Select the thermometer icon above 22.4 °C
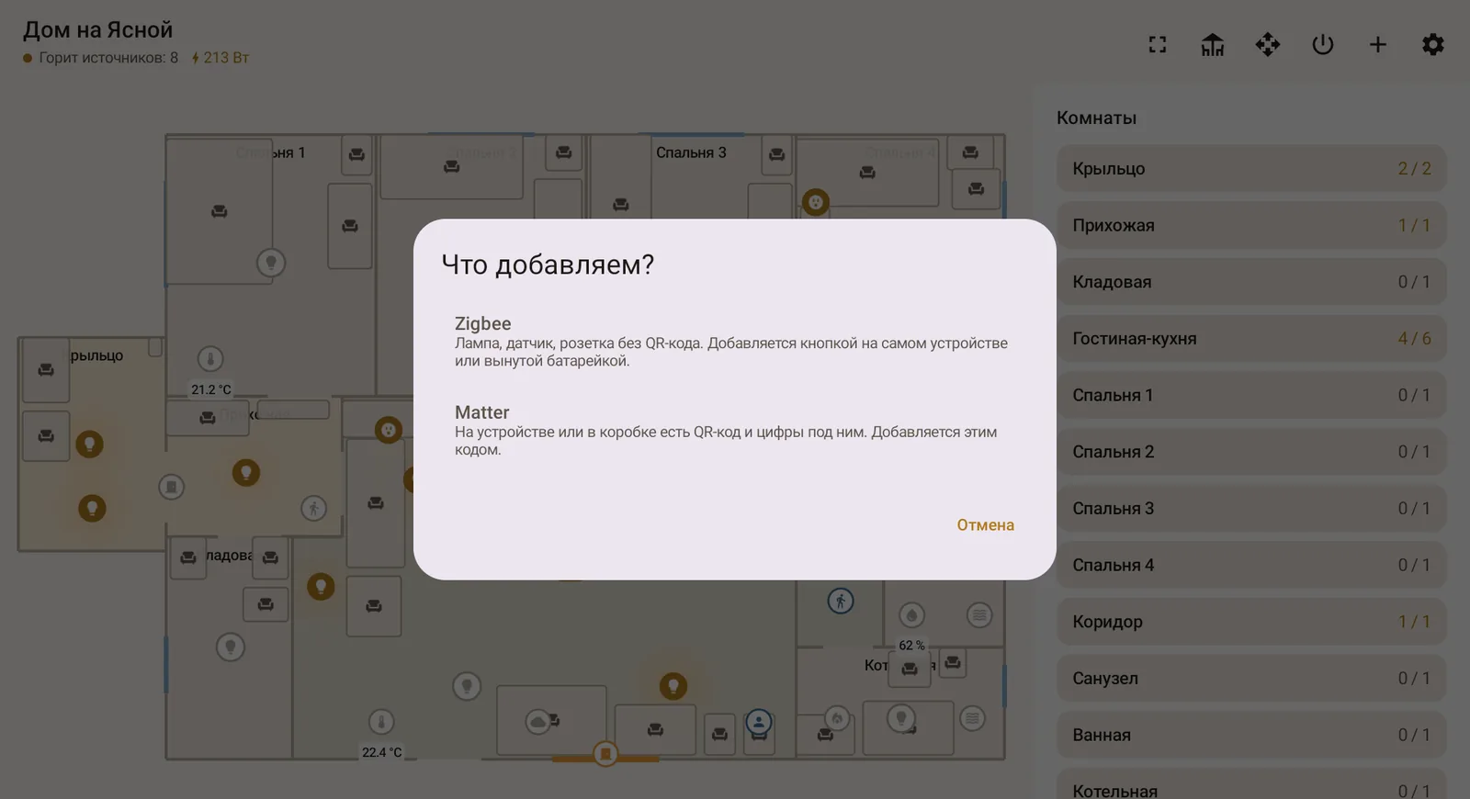Screen dimensions: 1470x799 pyautogui.click(x=381, y=722)
